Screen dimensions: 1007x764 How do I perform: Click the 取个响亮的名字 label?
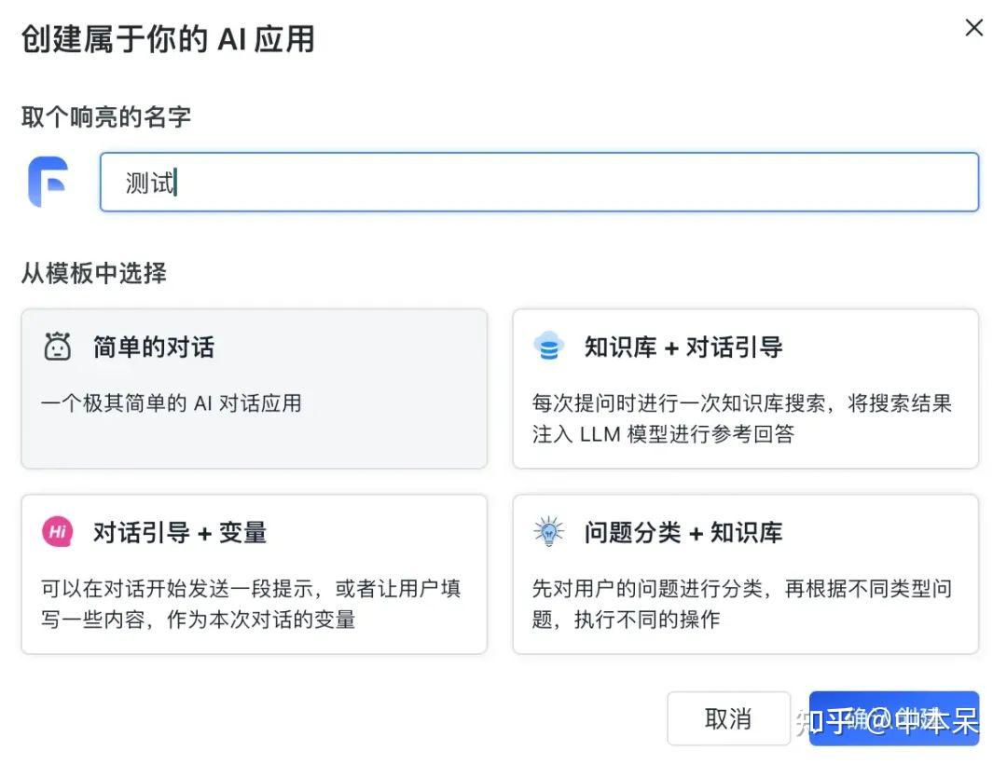pyautogui.click(x=106, y=116)
